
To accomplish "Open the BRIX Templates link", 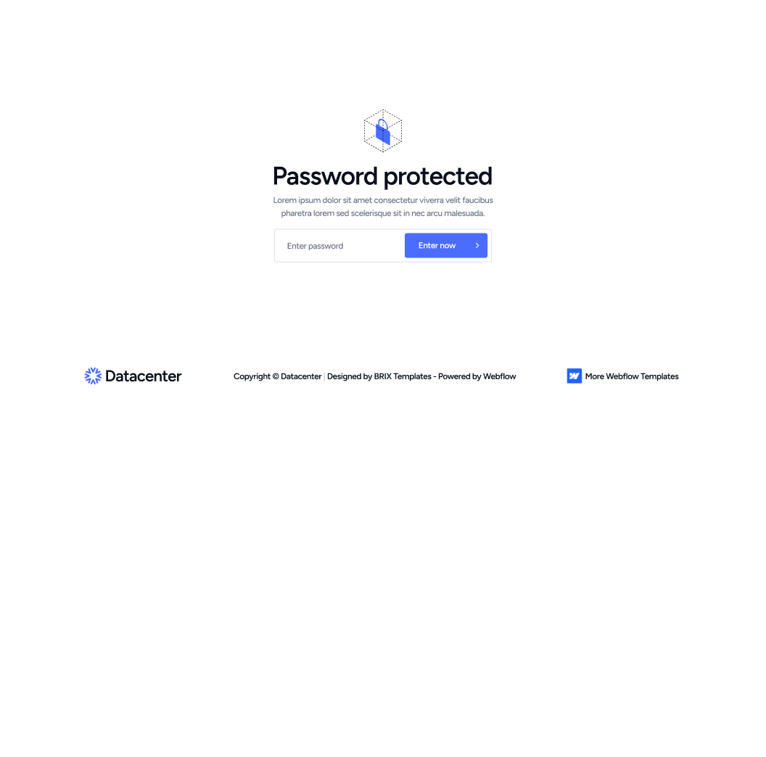I will [x=403, y=376].
